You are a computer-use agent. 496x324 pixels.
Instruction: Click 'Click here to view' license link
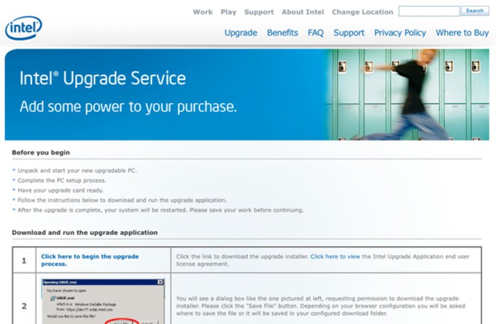[x=335, y=256]
